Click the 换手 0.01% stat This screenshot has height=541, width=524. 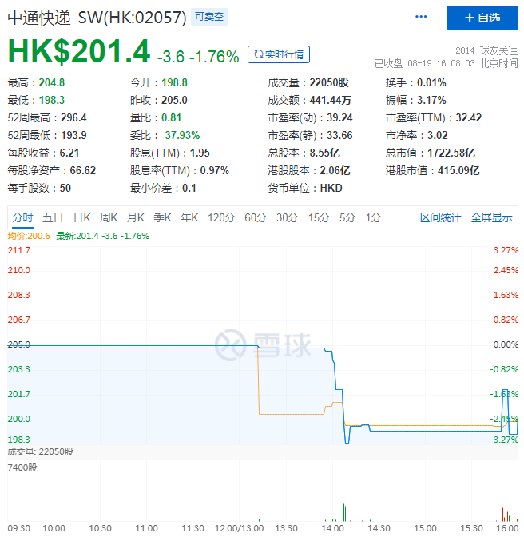click(x=416, y=83)
